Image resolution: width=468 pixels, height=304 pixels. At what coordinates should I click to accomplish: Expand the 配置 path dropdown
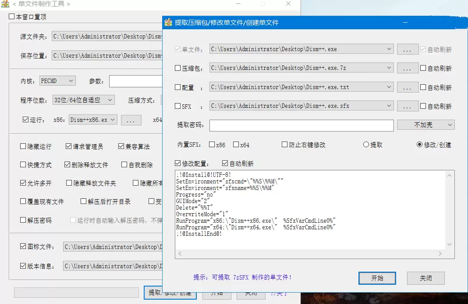pyautogui.click(x=389, y=87)
